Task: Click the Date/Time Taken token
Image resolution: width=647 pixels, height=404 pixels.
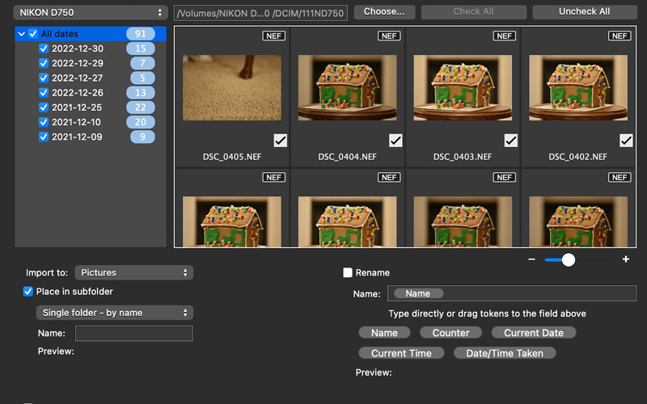Action: coord(505,353)
